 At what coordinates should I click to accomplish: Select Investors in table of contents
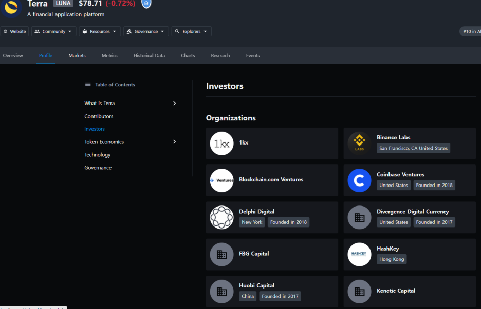[95, 129]
